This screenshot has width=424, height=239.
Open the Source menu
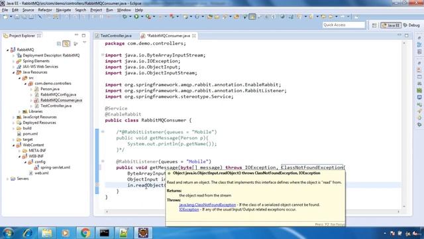[x=28, y=10]
